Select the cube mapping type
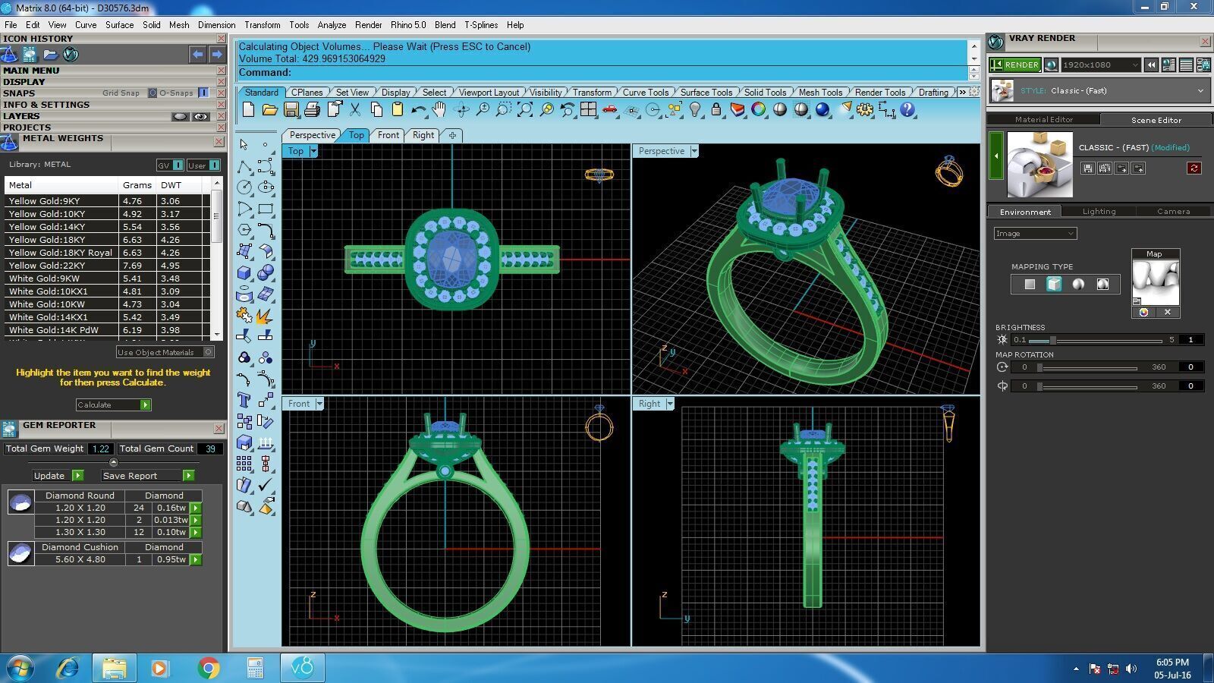1214x683 pixels. click(x=1054, y=284)
